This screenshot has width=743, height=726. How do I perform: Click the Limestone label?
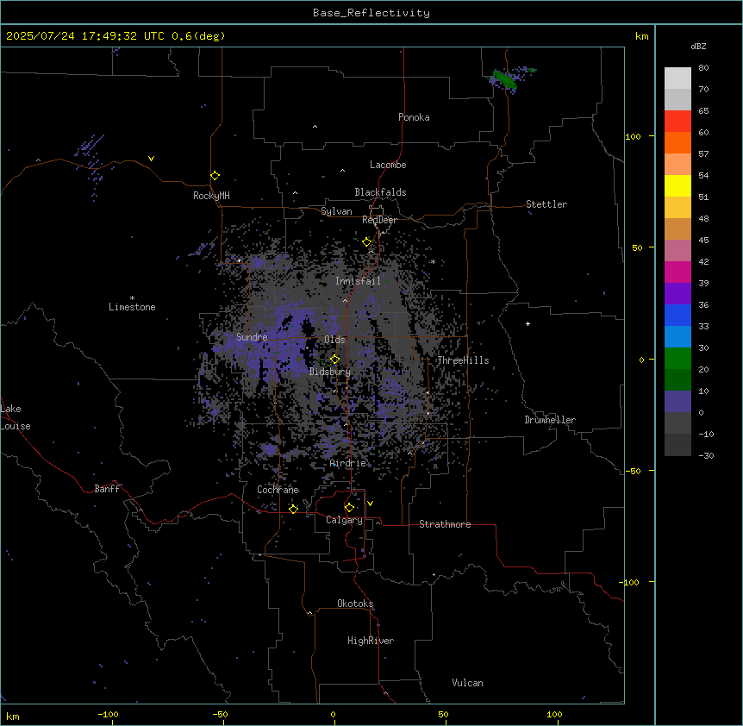[132, 307]
